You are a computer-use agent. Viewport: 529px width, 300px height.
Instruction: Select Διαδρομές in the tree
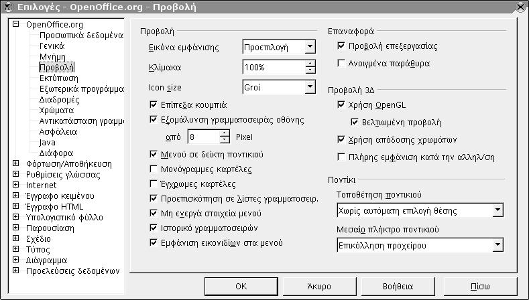[x=60, y=100]
